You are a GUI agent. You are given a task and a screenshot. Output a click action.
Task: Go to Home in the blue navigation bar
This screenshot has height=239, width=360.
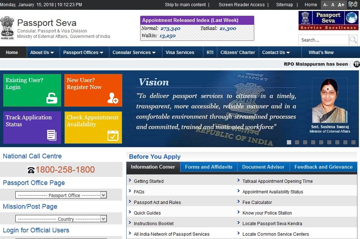(12, 53)
